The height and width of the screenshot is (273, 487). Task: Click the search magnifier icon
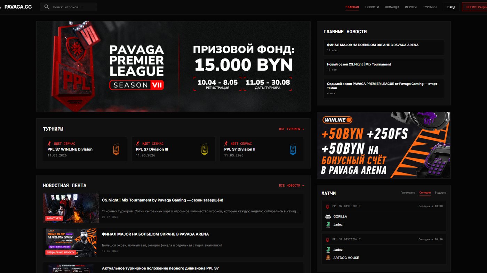point(47,7)
